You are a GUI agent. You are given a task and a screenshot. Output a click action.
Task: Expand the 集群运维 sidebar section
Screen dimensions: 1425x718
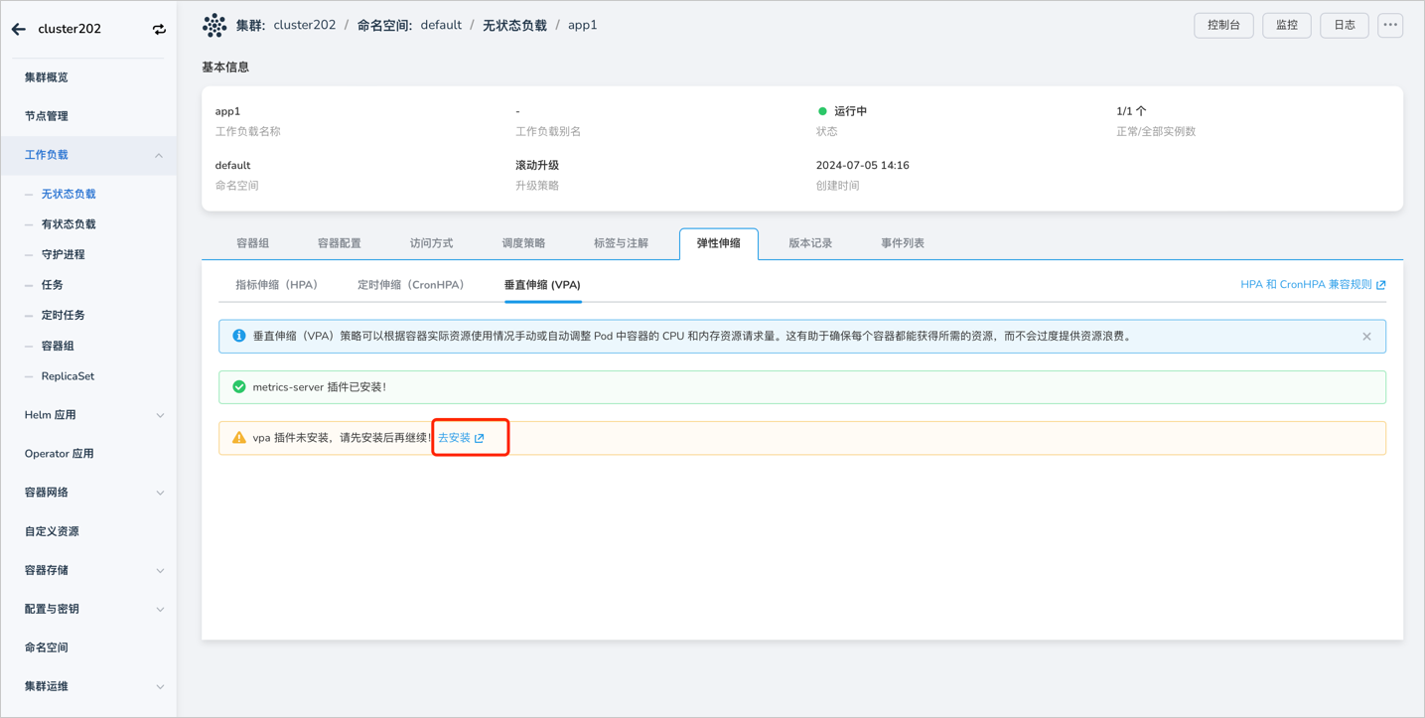(x=160, y=686)
